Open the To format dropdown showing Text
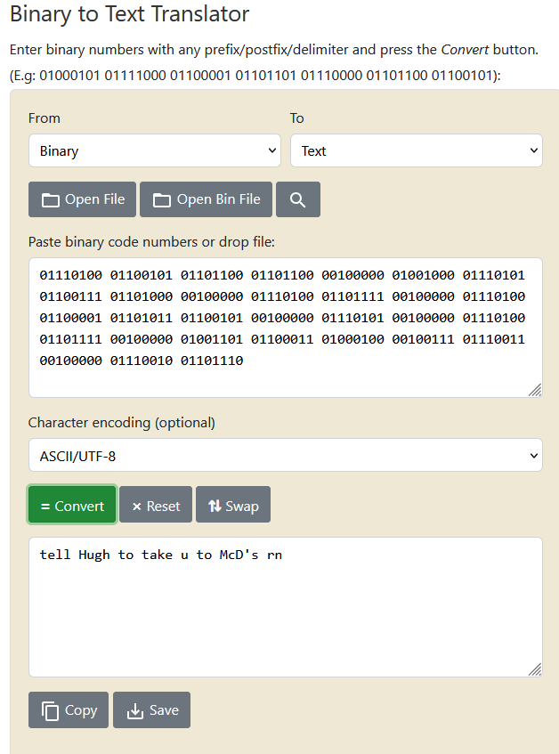The width and height of the screenshot is (559, 754). [x=417, y=151]
